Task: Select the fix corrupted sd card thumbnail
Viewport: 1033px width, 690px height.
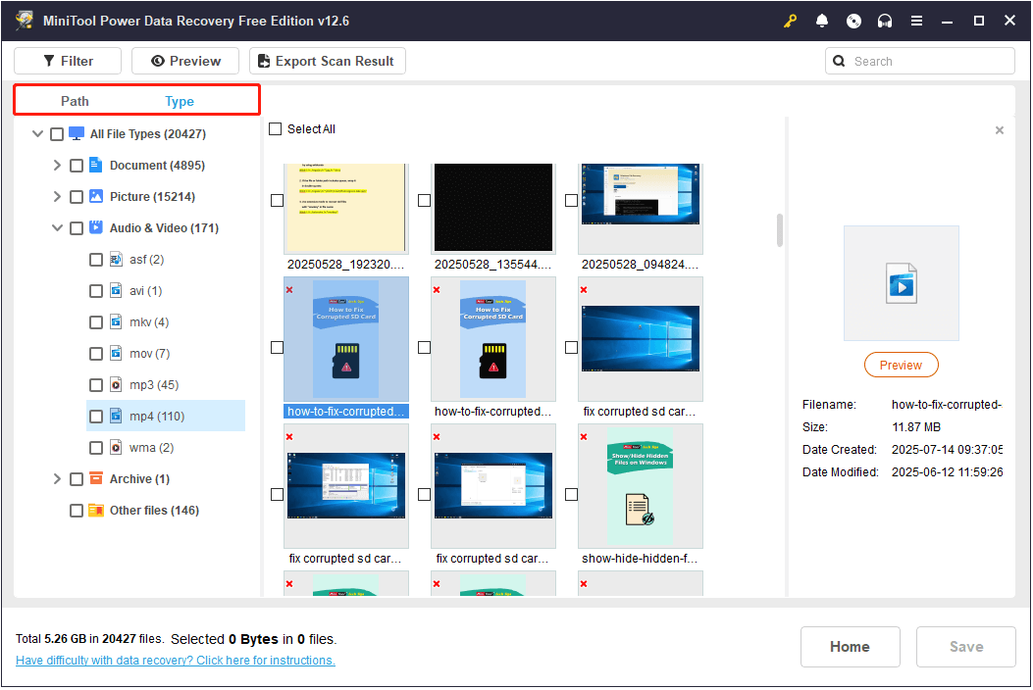Action: [640, 338]
